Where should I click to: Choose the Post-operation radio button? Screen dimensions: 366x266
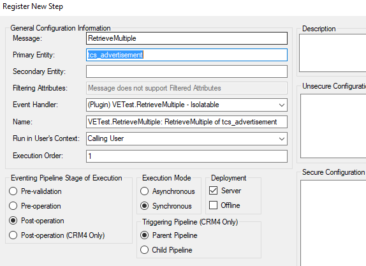click(x=13, y=221)
